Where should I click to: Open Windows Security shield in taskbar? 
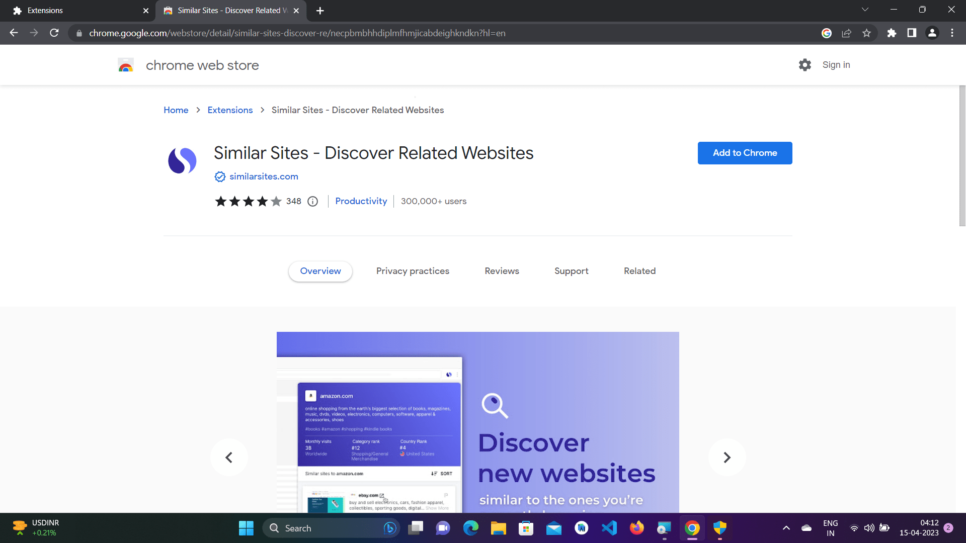click(x=720, y=528)
